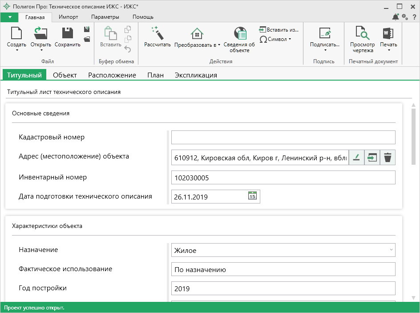Open the calendar date picker icon
The height and width of the screenshot is (313, 420).
point(252,196)
